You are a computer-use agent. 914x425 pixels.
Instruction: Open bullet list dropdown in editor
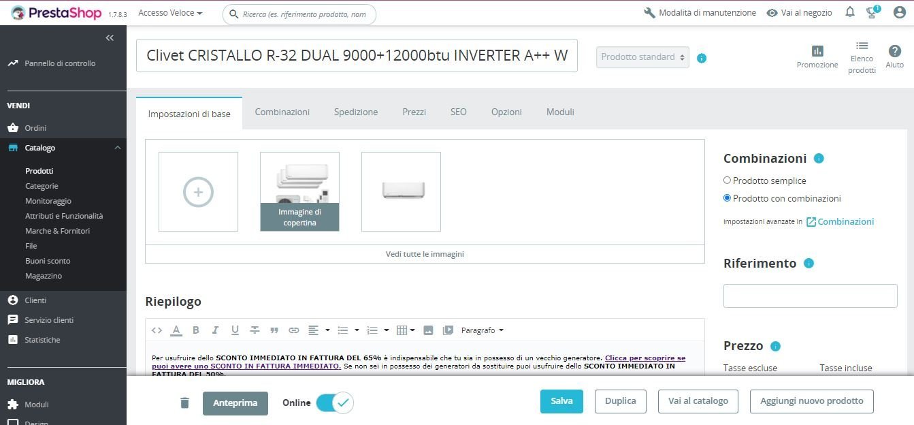(x=348, y=330)
